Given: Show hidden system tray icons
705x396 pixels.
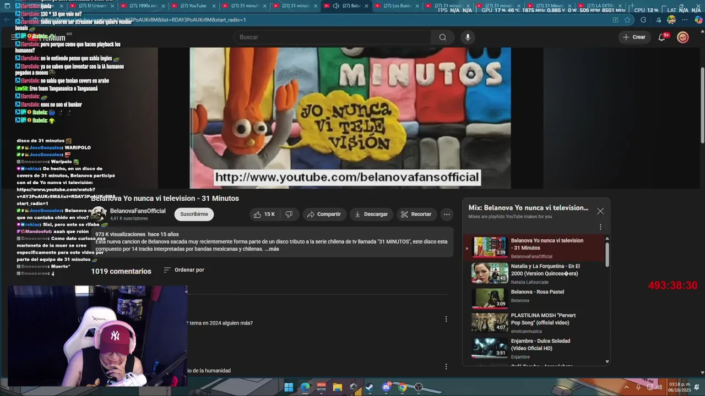Looking at the screenshot, I should coord(626,387).
